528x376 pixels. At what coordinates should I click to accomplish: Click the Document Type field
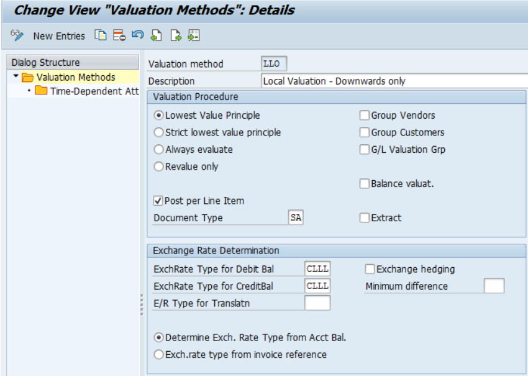pyautogui.click(x=296, y=218)
